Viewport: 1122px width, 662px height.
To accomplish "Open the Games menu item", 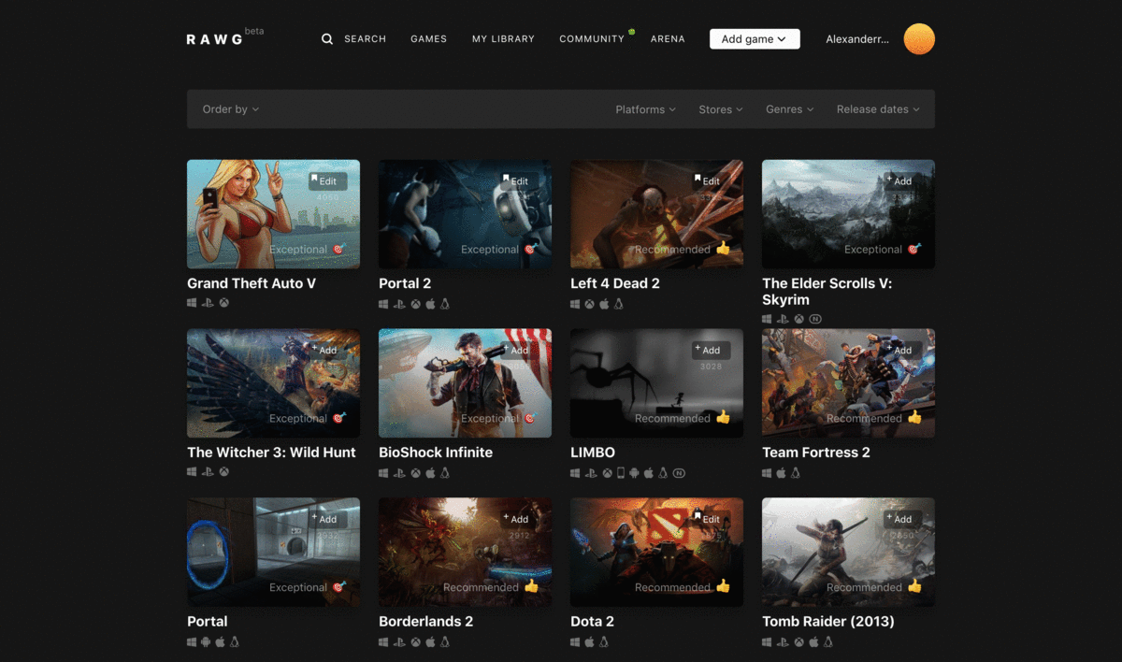I will tap(428, 39).
